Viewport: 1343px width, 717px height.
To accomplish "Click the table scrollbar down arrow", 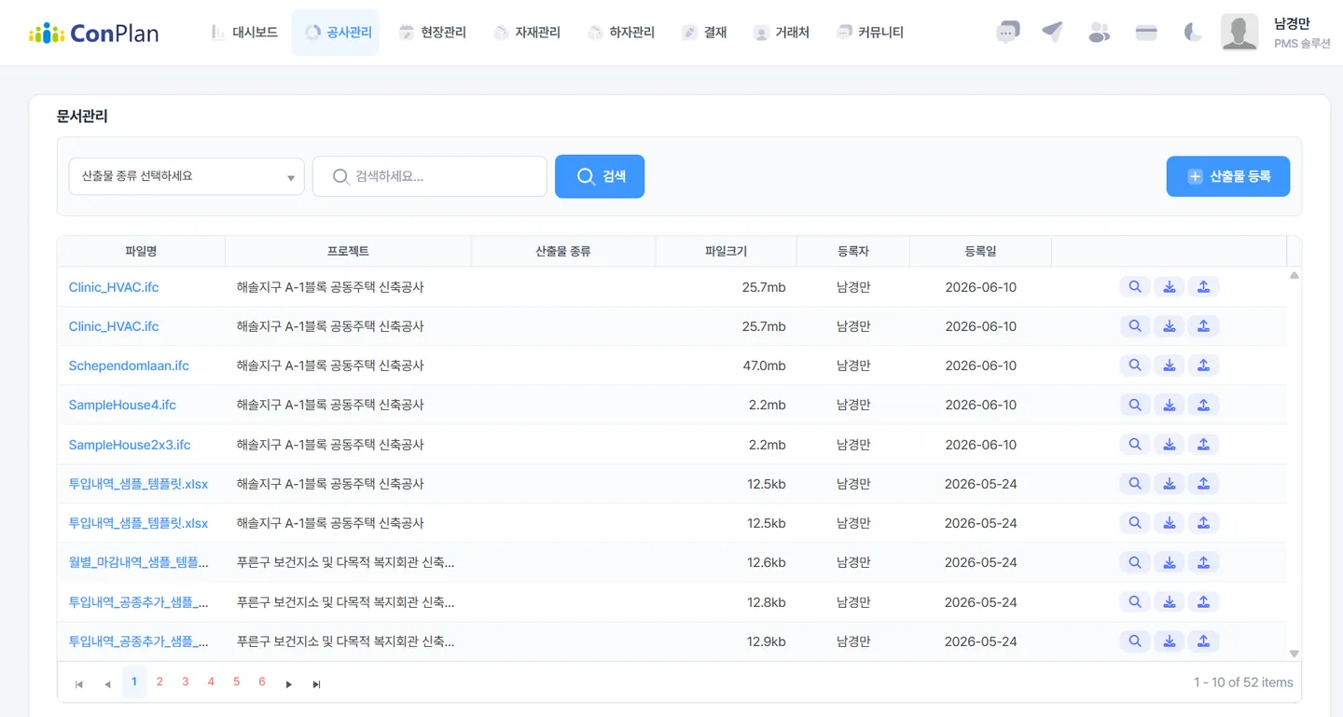I will click(x=1295, y=654).
